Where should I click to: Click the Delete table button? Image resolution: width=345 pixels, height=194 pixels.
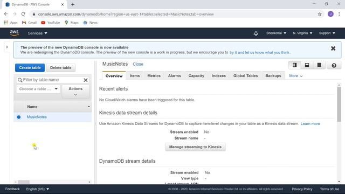[x=61, y=68]
